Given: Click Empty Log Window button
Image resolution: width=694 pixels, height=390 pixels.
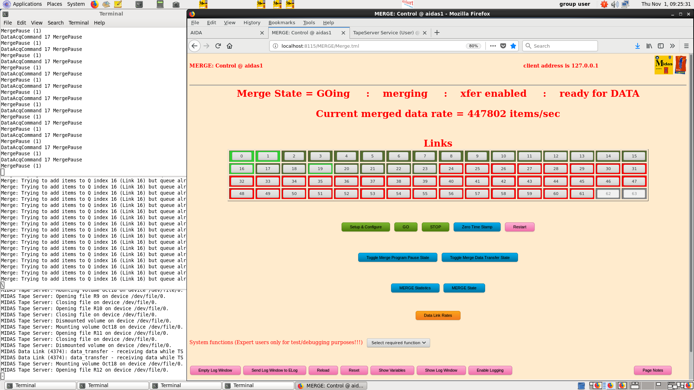Looking at the screenshot, I should (x=215, y=370).
